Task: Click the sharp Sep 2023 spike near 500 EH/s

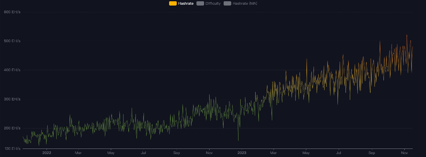Action: point(380,41)
